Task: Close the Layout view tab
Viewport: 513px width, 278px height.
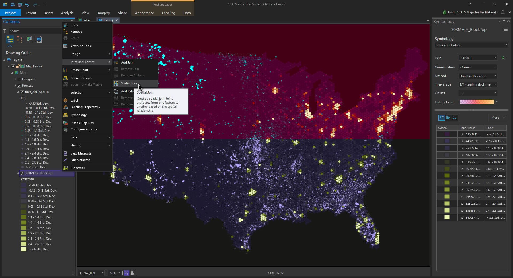Action: coord(117,20)
